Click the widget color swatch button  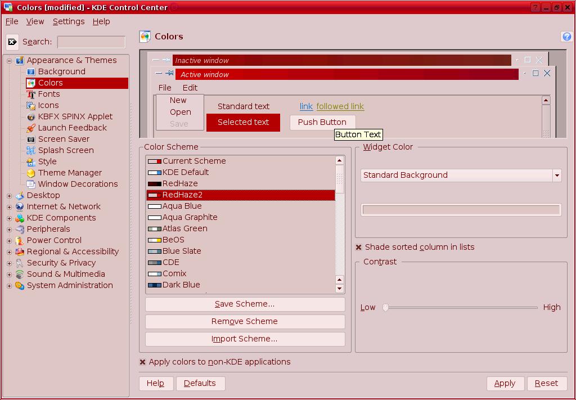(461, 210)
